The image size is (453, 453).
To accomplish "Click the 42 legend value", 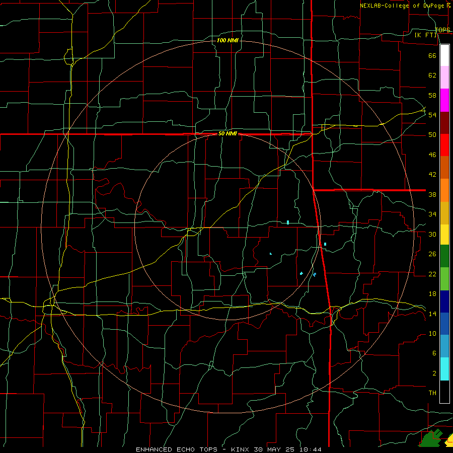I will point(432,175).
